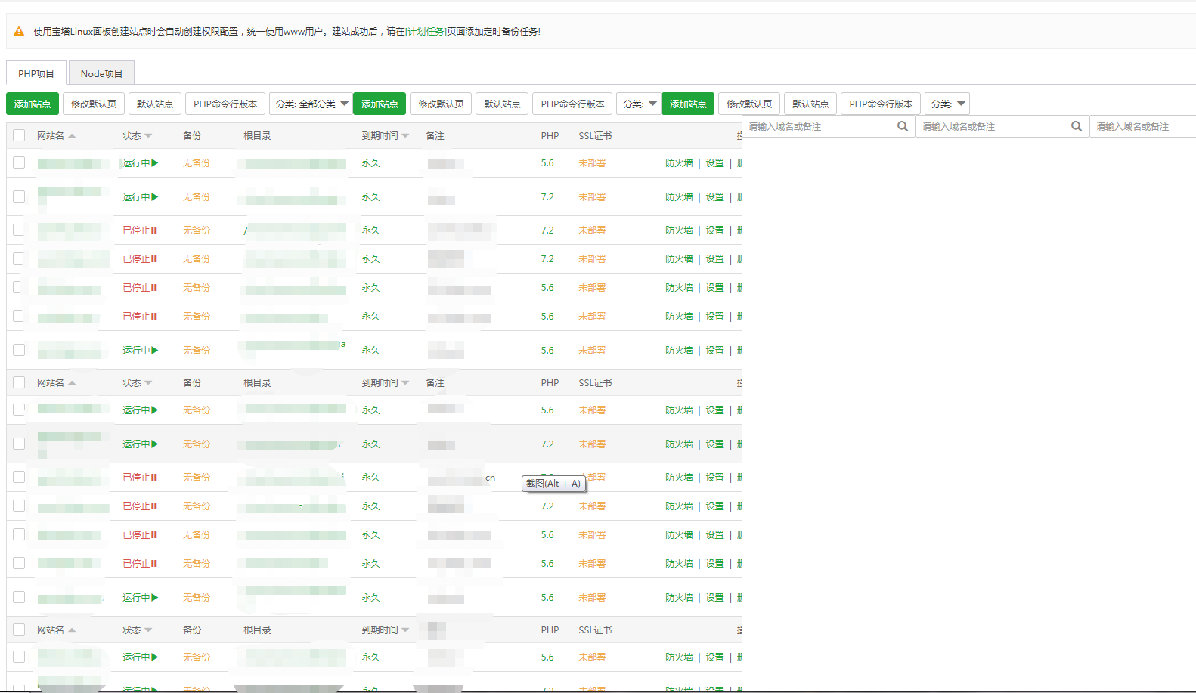Tick the select-all checkbox in the bottom table header
Screen dimensions: 1196x693
19,630
